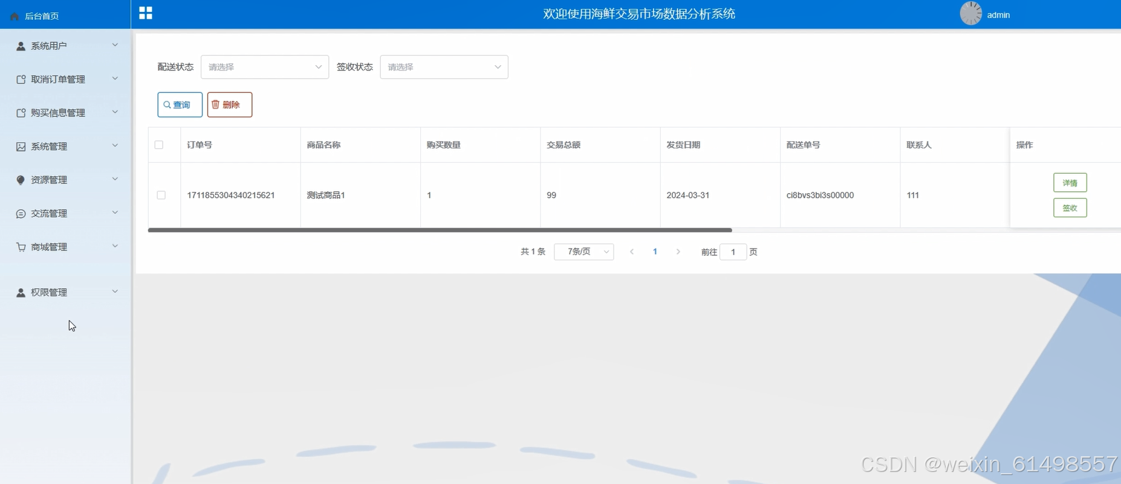Select 系统管理 sidebar menu
The width and height of the screenshot is (1121, 484).
pos(65,147)
